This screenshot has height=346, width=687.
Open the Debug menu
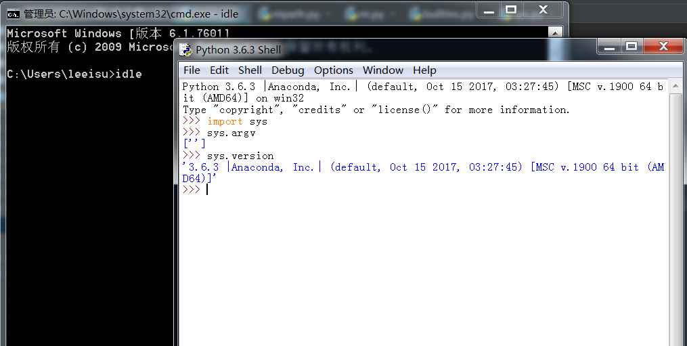click(288, 70)
